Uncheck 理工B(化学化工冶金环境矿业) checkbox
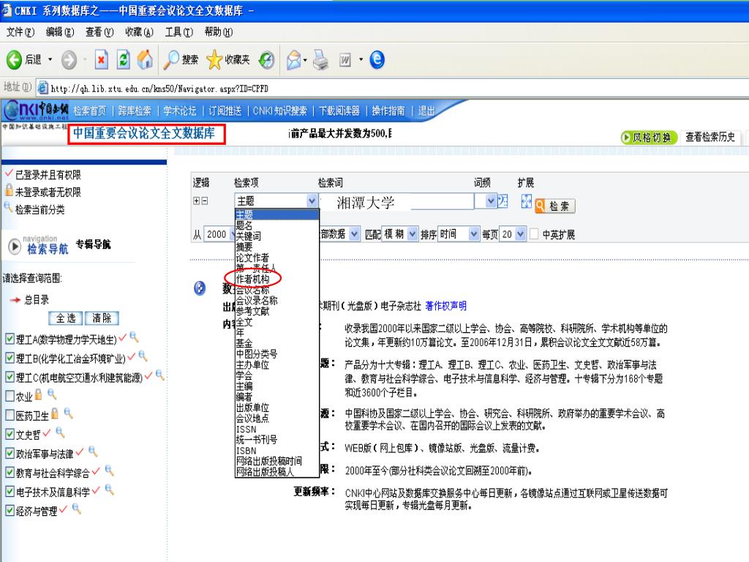 (10, 358)
